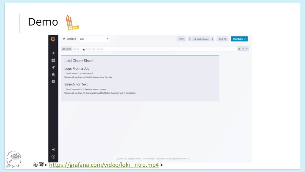Click the job default/prometheus example query

79,73
